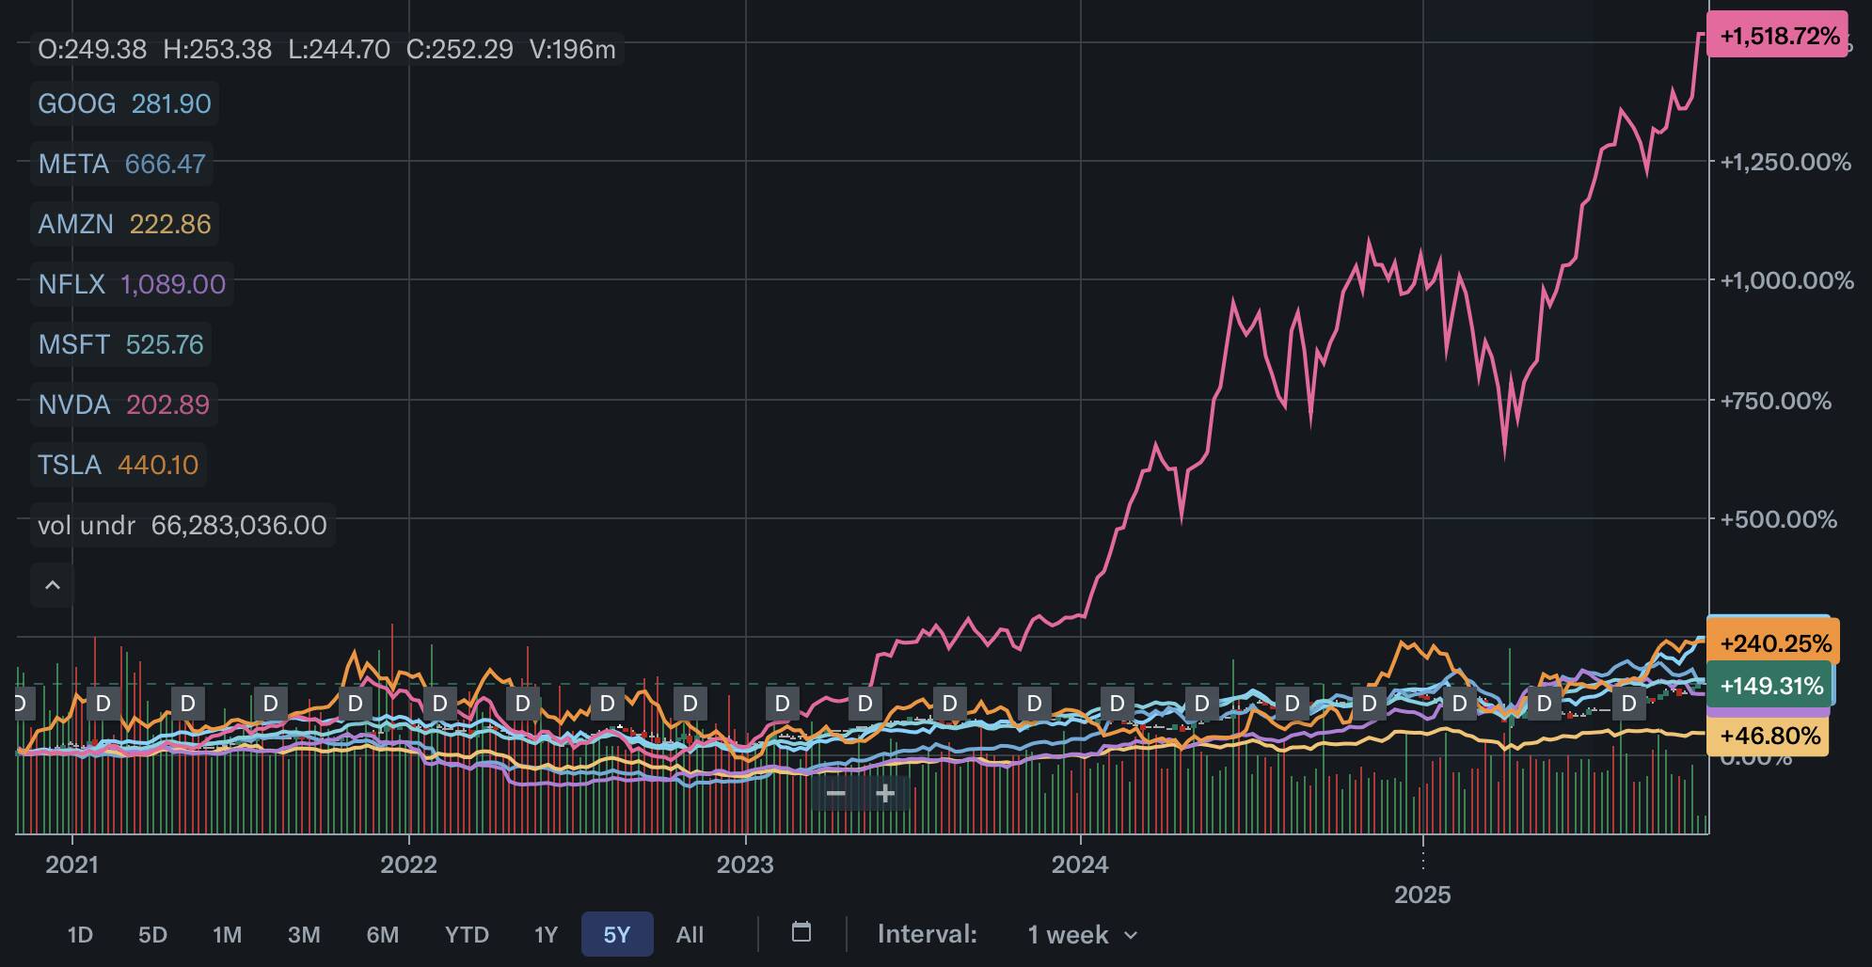Select the GOOG comparison legend item
Screen dimensions: 1872x967
pyautogui.click(x=124, y=103)
